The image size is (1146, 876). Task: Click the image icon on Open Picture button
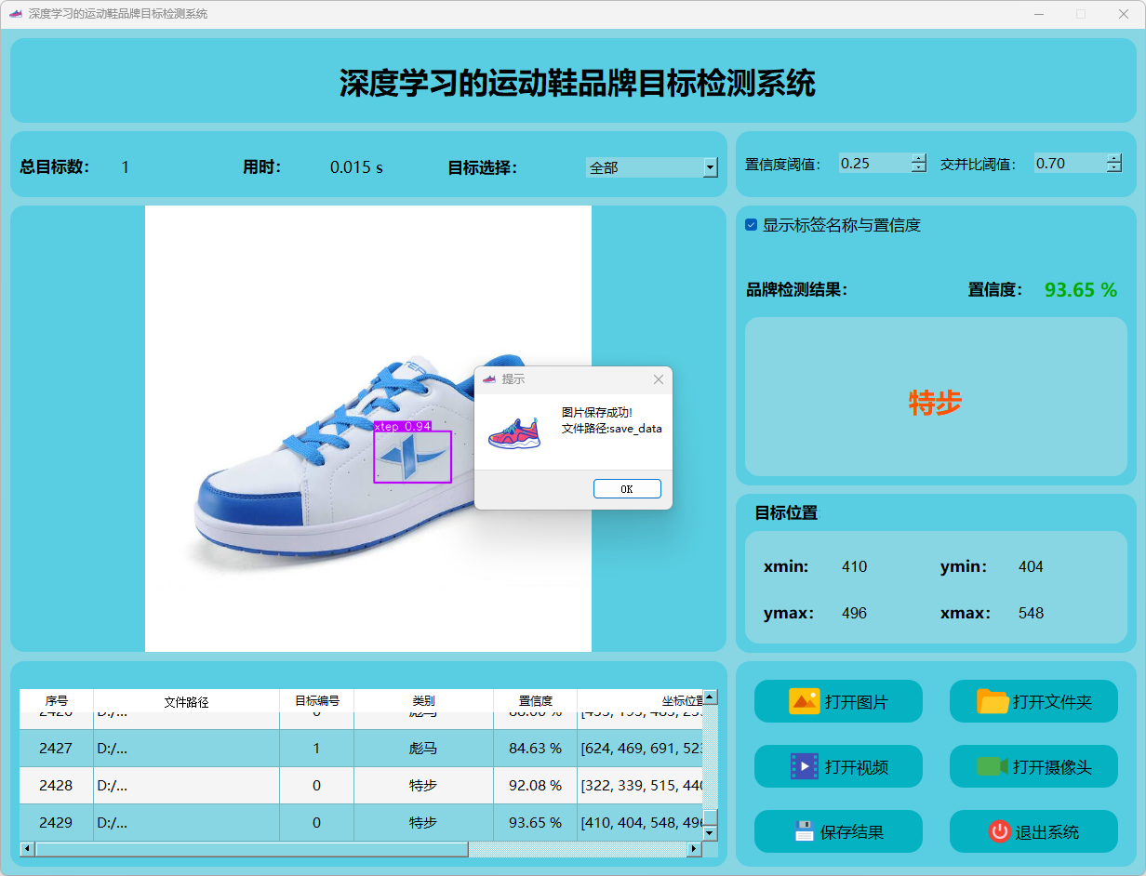tap(804, 701)
